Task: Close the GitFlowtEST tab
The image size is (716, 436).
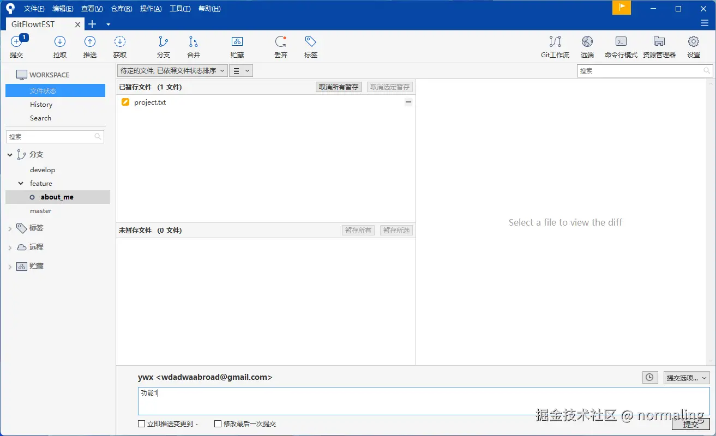Action: pyautogui.click(x=77, y=25)
